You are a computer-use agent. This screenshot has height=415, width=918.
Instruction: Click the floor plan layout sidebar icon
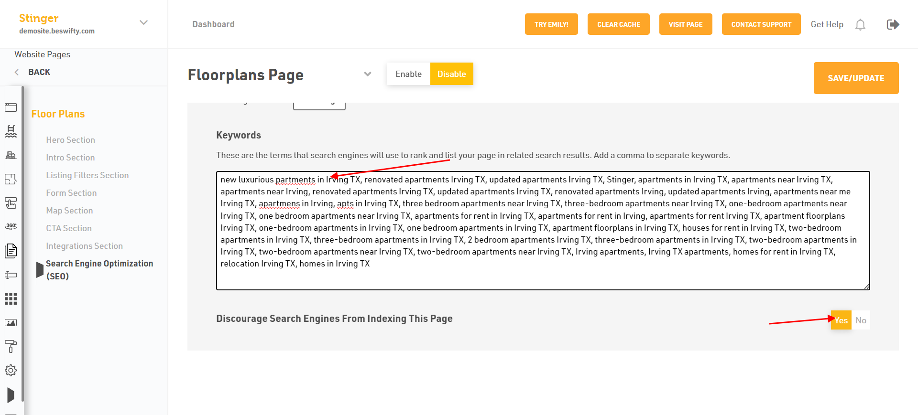tap(11, 179)
